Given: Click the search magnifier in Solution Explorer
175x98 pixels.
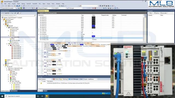Looking at the screenshot, I should [35, 15].
